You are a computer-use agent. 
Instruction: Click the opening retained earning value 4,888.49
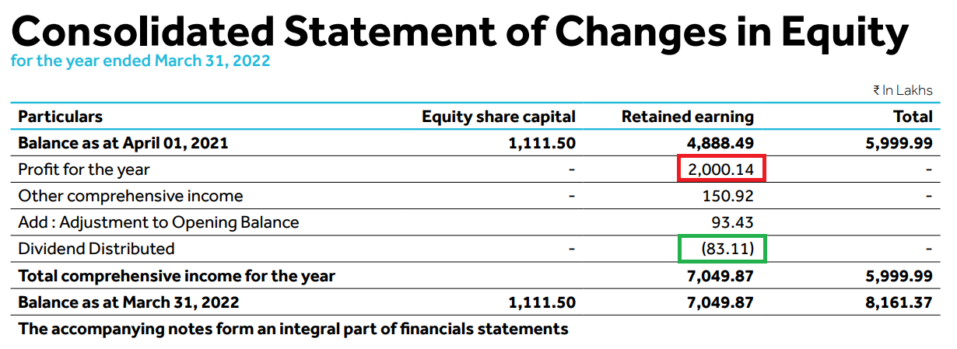click(720, 143)
